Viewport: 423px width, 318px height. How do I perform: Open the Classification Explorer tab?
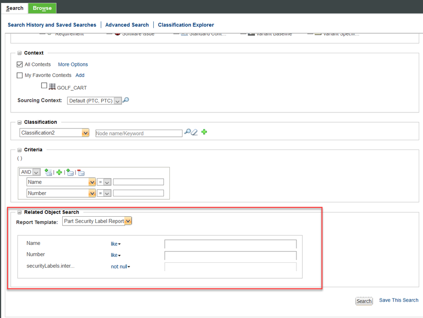click(x=186, y=25)
